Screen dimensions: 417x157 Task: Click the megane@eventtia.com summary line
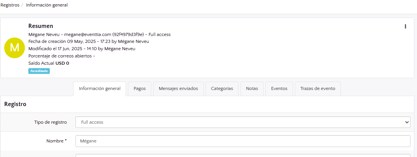pos(100,34)
